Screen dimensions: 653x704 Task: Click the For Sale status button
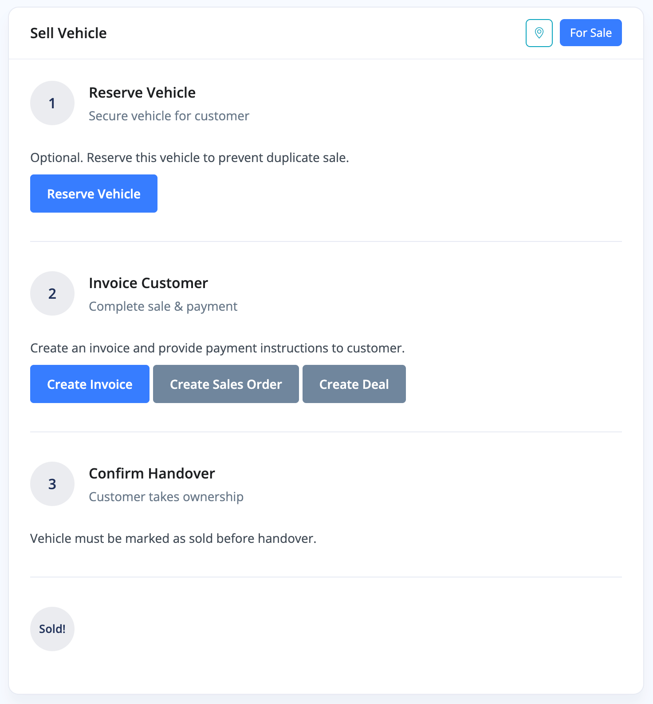coord(591,33)
